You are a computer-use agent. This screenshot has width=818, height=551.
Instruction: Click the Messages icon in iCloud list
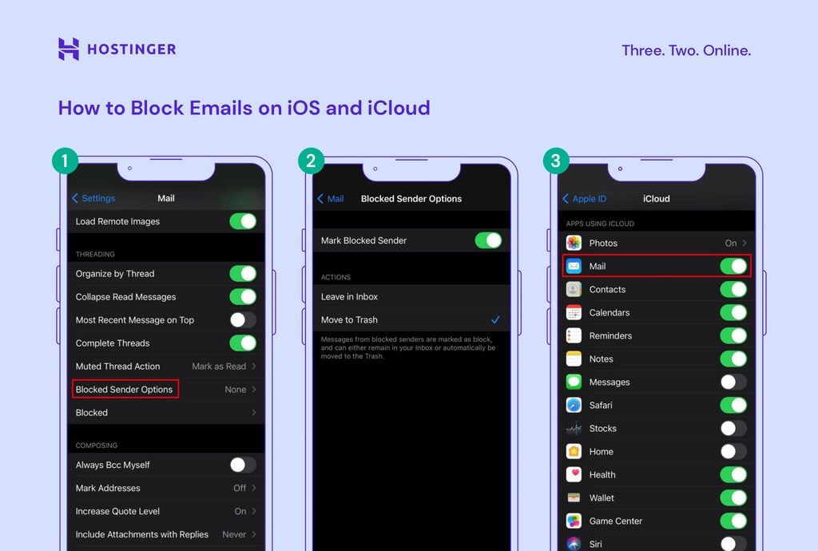coord(574,382)
